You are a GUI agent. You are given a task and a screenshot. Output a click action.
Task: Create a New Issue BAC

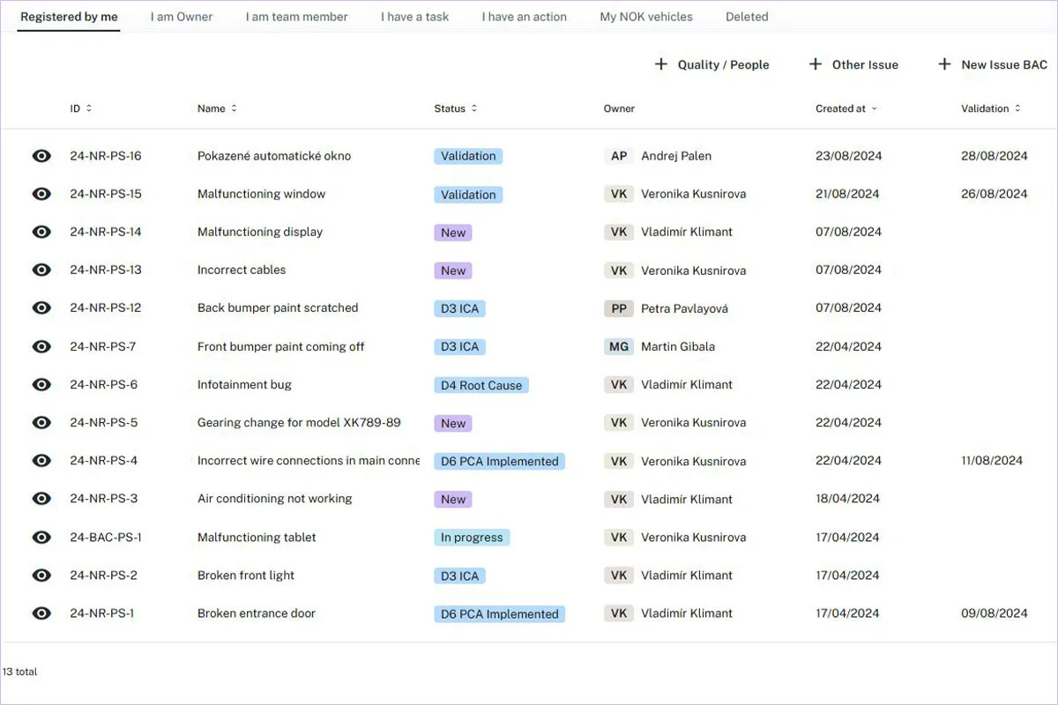(x=993, y=64)
